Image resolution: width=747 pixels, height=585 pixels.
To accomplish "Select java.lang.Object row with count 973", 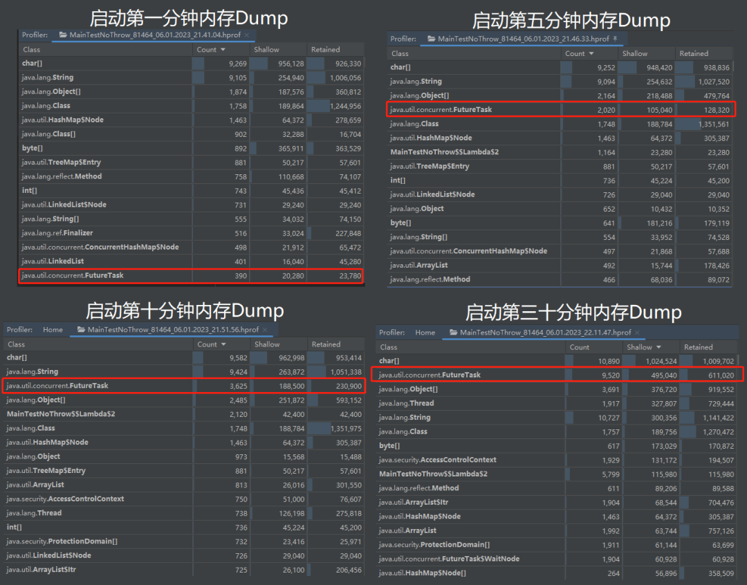I will coord(184,457).
